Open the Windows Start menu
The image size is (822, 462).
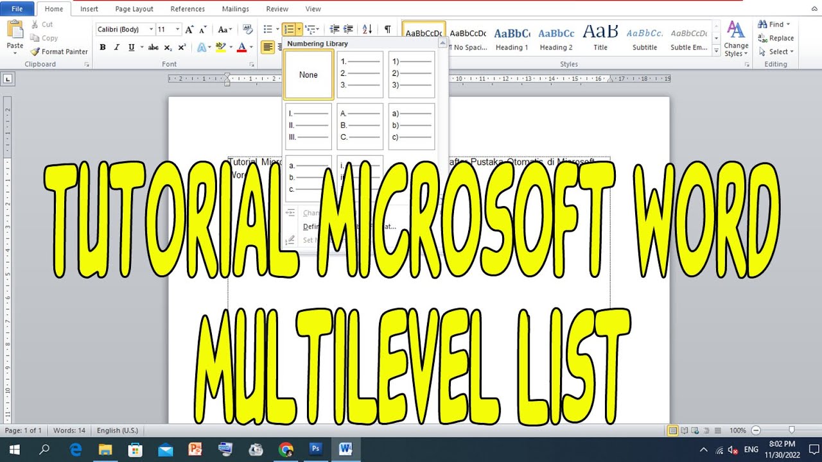[14, 449]
